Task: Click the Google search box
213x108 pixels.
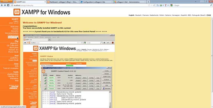Action: tap(191, 5)
